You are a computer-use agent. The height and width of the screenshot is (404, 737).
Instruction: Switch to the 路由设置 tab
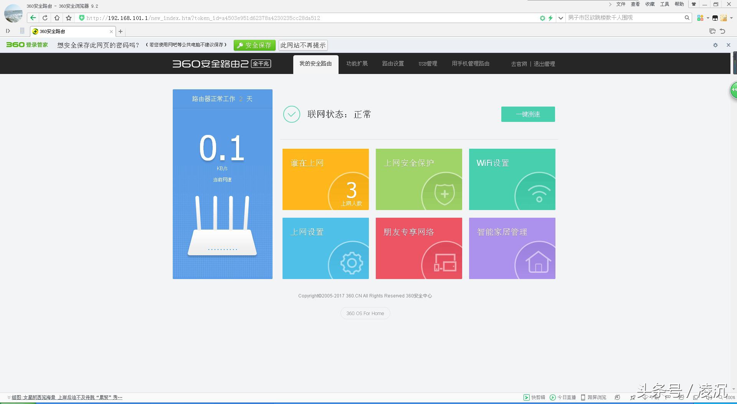pos(393,64)
